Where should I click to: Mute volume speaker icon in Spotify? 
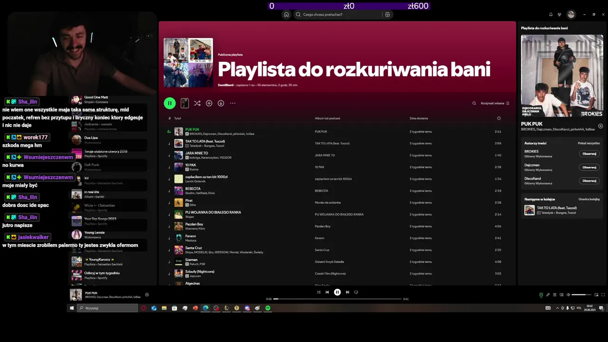[x=568, y=295]
